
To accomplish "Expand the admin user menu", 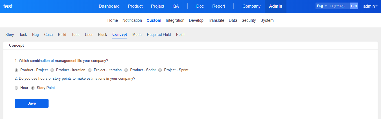I will (x=370, y=6).
